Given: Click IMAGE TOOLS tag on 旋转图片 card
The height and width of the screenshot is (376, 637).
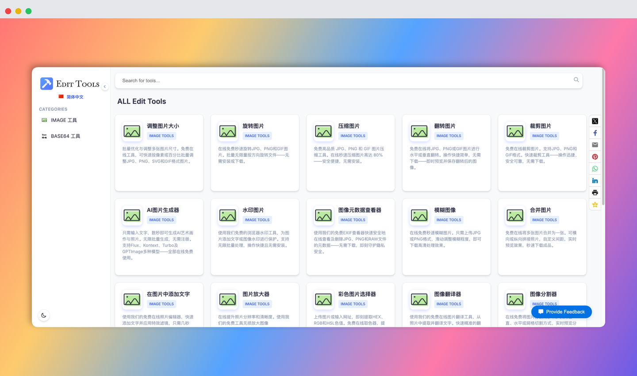Looking at the screenshot, I should coord(257,136).
